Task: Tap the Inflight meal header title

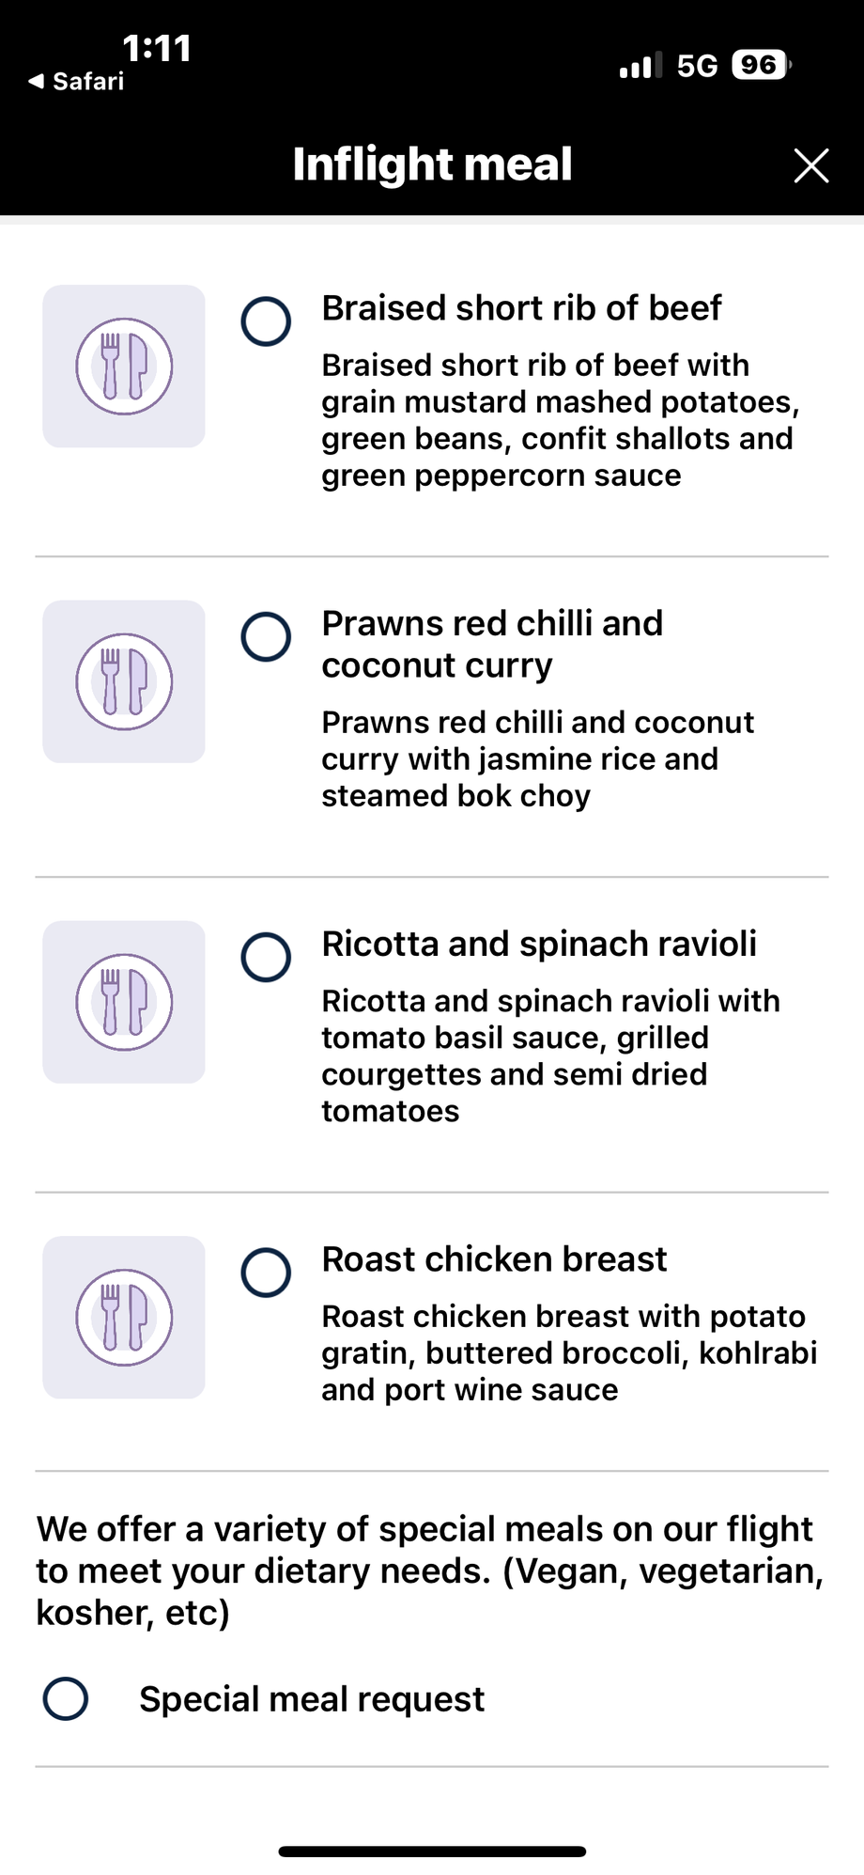Action: [432, 164]
